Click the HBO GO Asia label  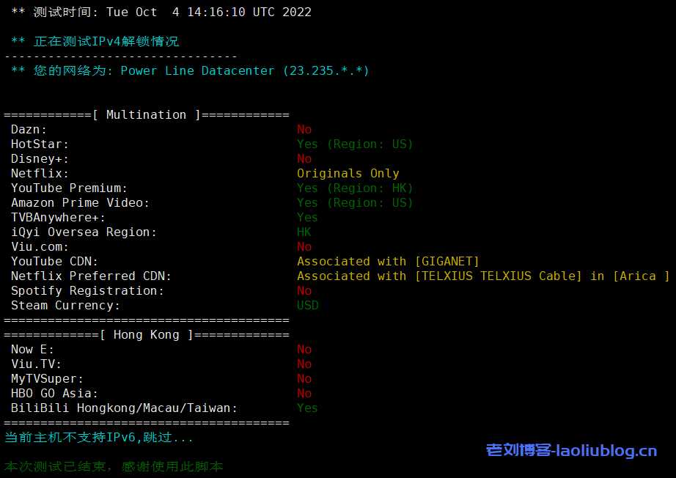pos(54,393)
